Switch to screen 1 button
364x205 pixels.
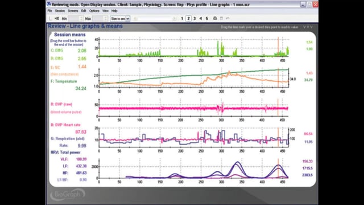(182, 18)
